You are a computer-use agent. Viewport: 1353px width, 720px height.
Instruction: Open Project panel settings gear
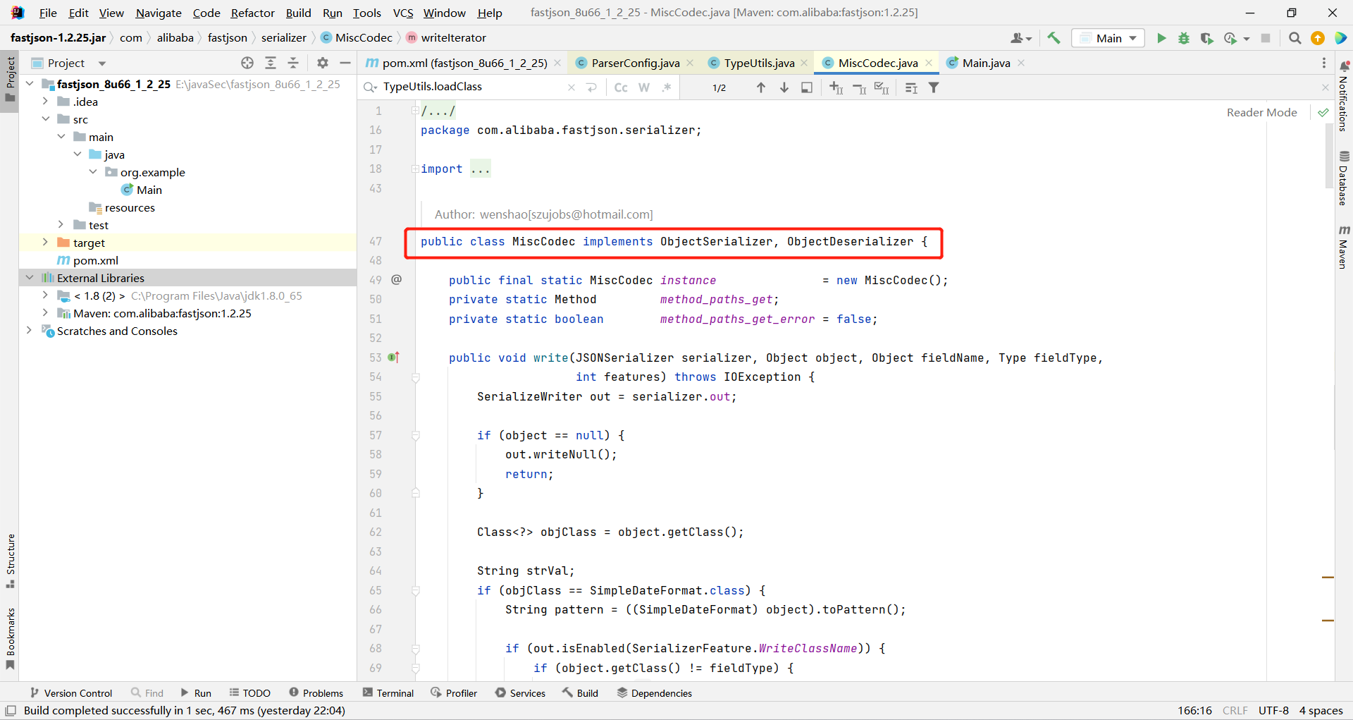pos(323,63)
